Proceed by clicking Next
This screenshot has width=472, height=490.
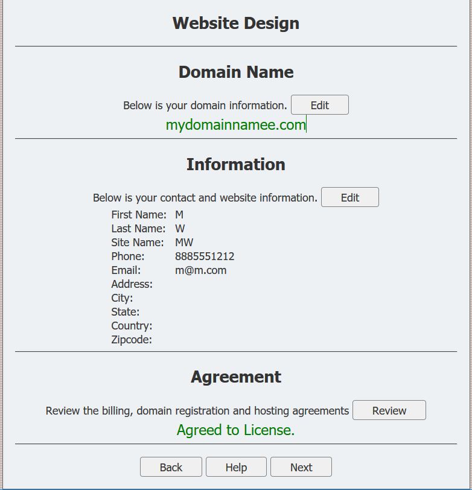(301, 467)
